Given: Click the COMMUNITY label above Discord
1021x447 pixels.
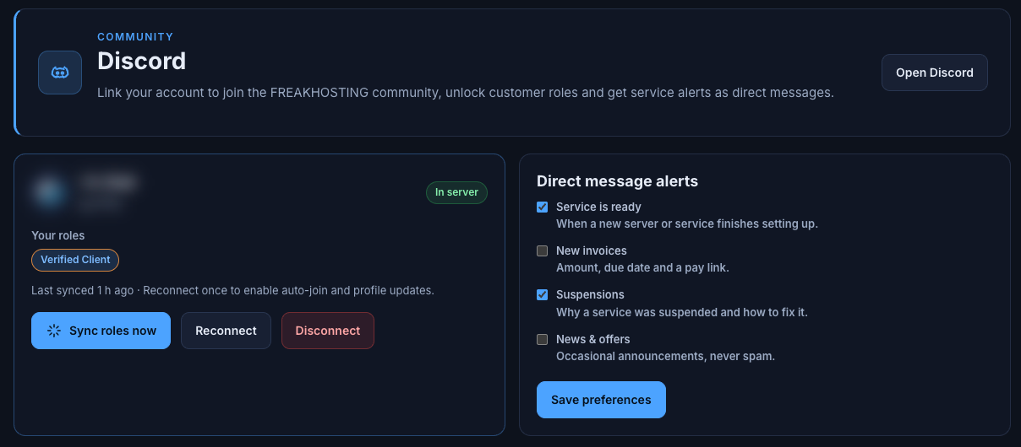Looking at the screenshot, I should (x=135, y=37).
